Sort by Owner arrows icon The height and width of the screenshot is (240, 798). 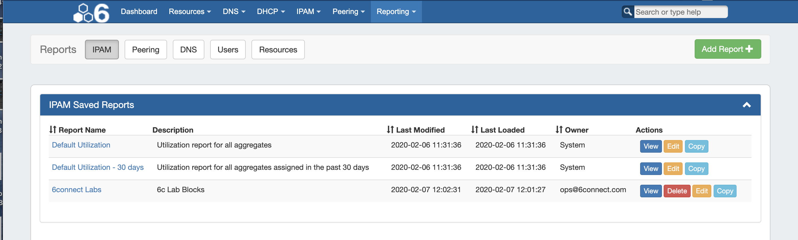pos(559,130)
